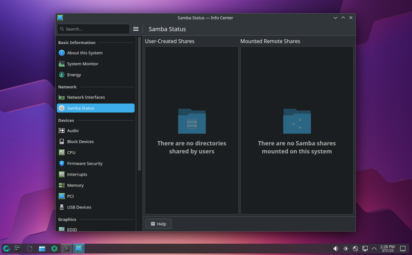Viewport: 412px width, 255px height.
Task: Minimize the Info Center window
Action: click(x=335, y=18)
